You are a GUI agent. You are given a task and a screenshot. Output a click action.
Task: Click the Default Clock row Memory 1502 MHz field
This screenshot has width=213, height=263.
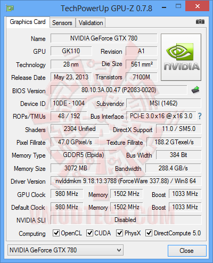[x=127, y=207]
